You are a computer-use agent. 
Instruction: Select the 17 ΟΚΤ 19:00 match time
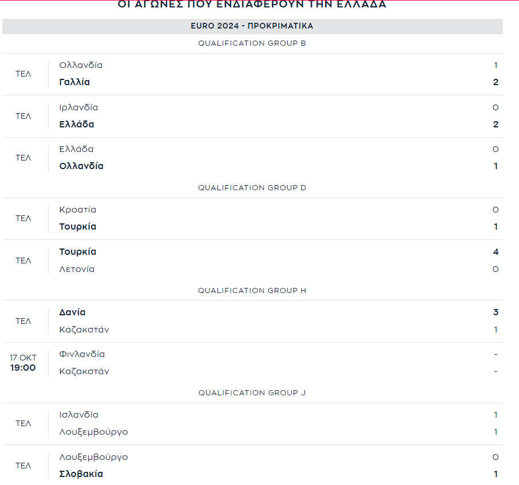click(x=23, y=363)
